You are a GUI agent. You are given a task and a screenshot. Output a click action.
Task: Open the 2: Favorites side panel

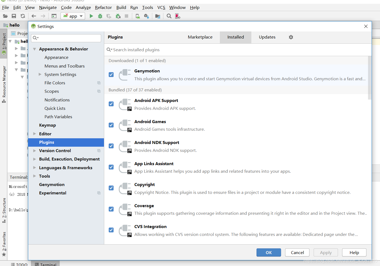point(4,244)
